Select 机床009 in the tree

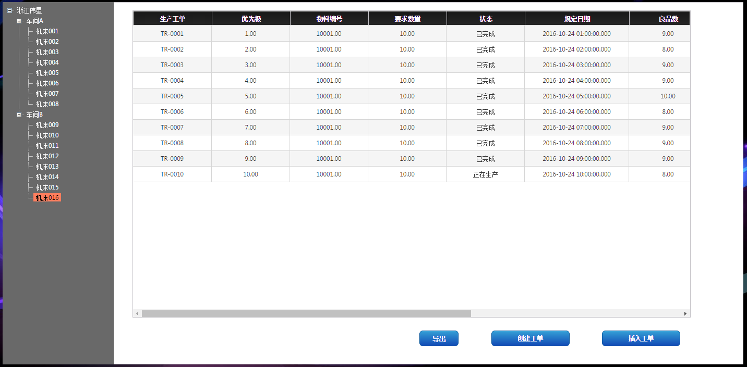[x=47, y=125]
